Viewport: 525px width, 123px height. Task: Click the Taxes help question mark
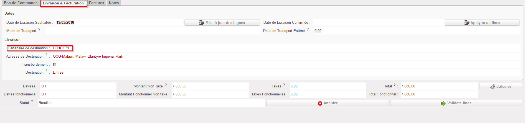point(284,85)
